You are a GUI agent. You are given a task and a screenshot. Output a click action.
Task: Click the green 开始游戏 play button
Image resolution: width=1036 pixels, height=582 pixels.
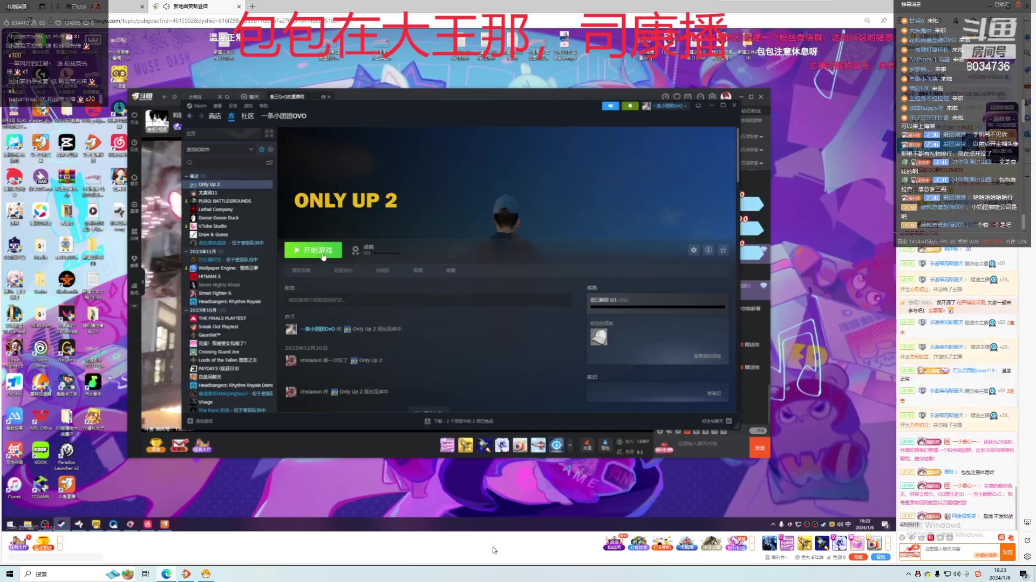pyautogui.click(x=313, y=250)
